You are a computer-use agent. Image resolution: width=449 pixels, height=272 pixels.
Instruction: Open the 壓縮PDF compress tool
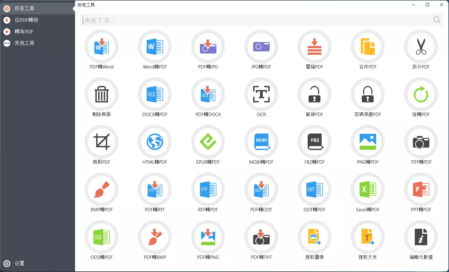[314, 47]
